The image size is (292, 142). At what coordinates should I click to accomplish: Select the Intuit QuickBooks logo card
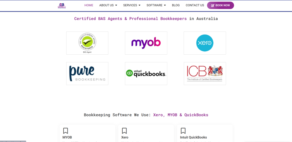146,73
